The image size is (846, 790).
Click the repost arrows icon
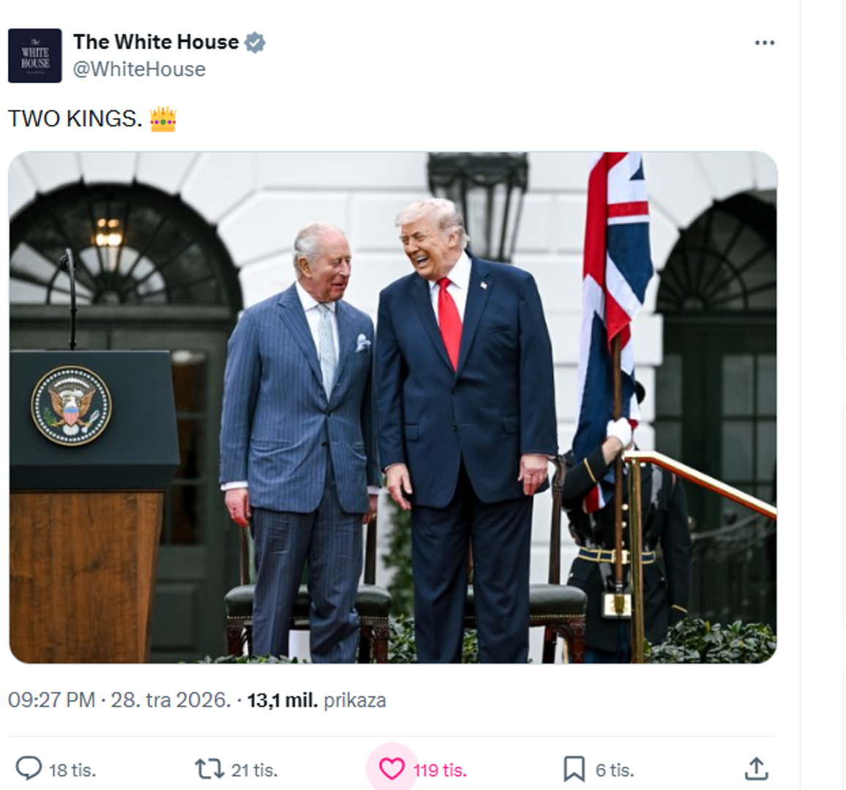pyautogui.click(x=209, y=769)
